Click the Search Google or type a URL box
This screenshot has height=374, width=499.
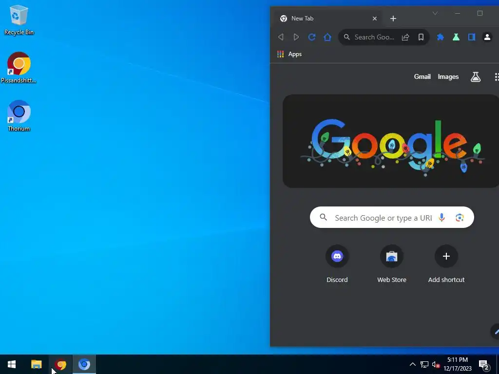point(392,218)
